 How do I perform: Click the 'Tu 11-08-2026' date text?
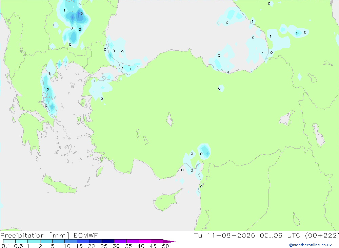pyautogui.click(x=224, y=235)
